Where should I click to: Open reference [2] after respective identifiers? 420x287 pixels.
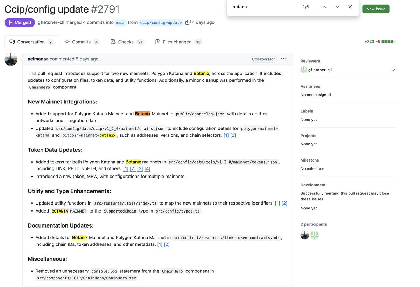pos(285,203)
